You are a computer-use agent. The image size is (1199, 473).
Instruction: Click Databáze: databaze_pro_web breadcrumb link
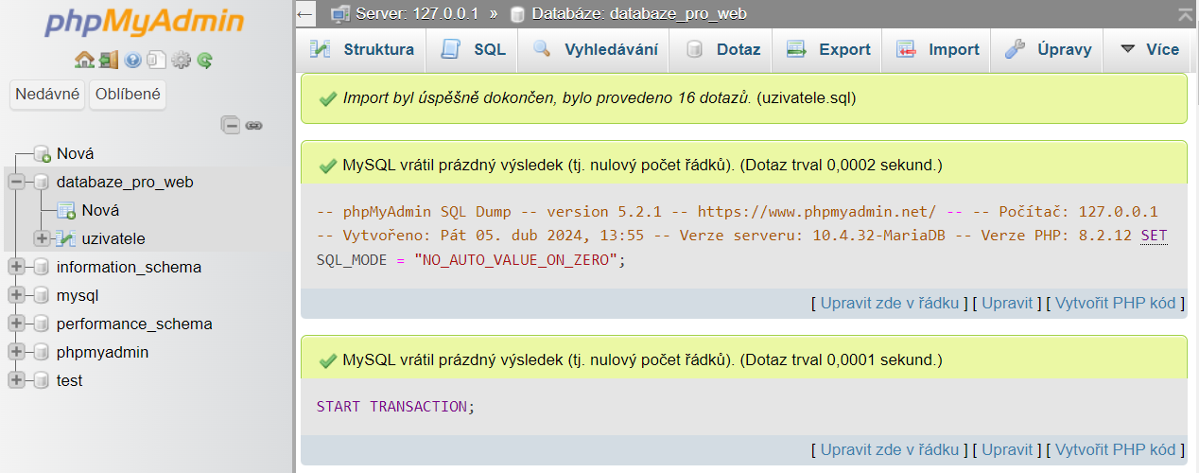(639, 14)
